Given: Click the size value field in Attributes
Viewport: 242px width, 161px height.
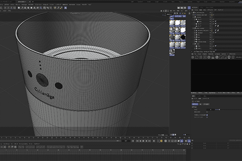Looking at the screenshot, I should 210,110.
